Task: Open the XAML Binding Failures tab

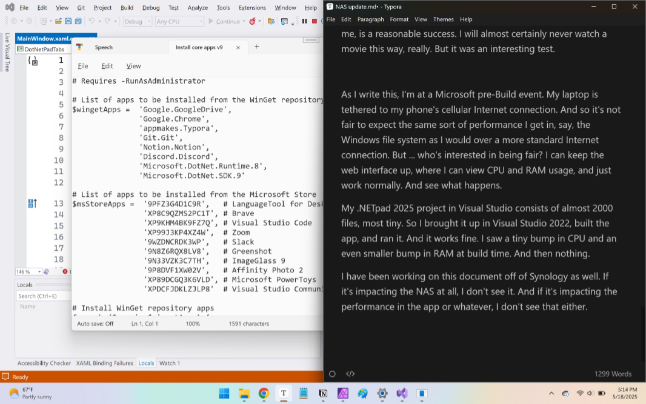Action: [105, 363]
